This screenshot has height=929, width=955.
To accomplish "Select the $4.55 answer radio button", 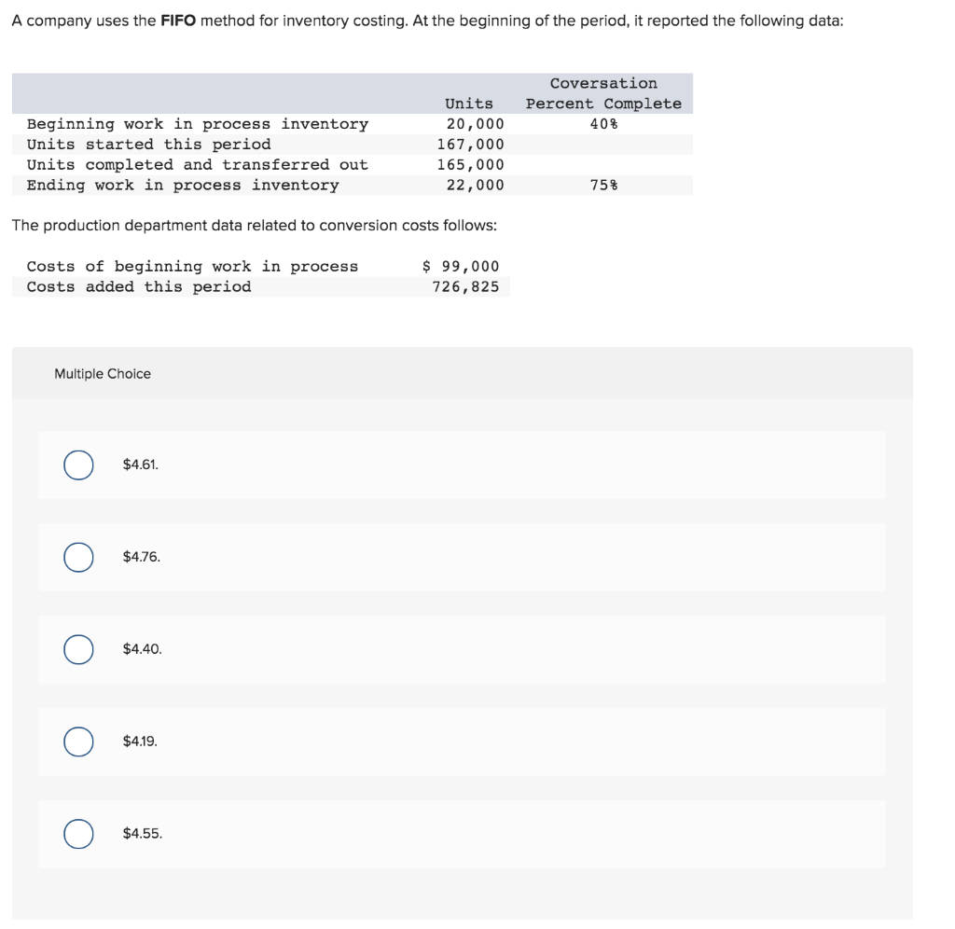I will pyautogui.click(x=78, y=834).
